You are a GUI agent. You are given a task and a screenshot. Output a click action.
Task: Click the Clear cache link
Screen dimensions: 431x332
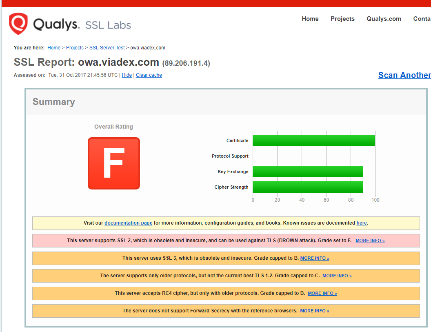point(149,75)
